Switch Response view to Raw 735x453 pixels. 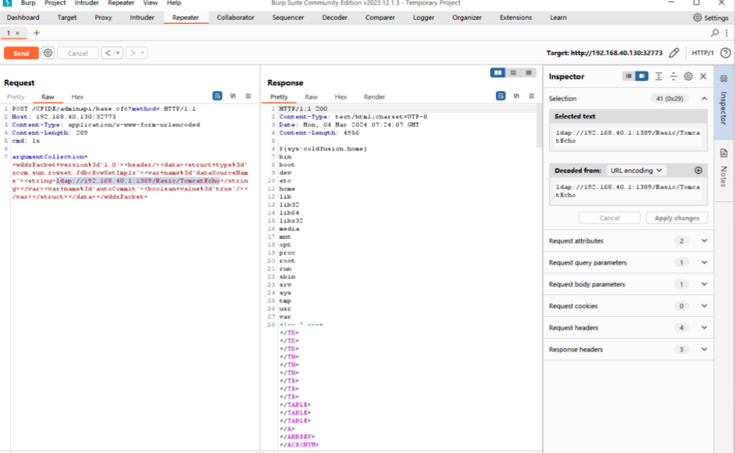(x=311, y=97)
